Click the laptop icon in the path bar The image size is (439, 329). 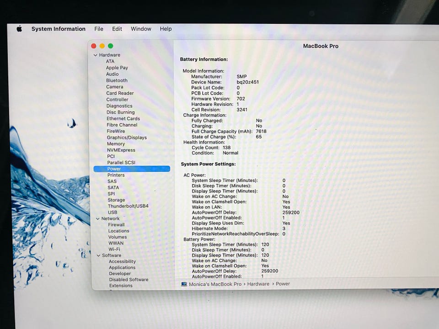point(184,284)
